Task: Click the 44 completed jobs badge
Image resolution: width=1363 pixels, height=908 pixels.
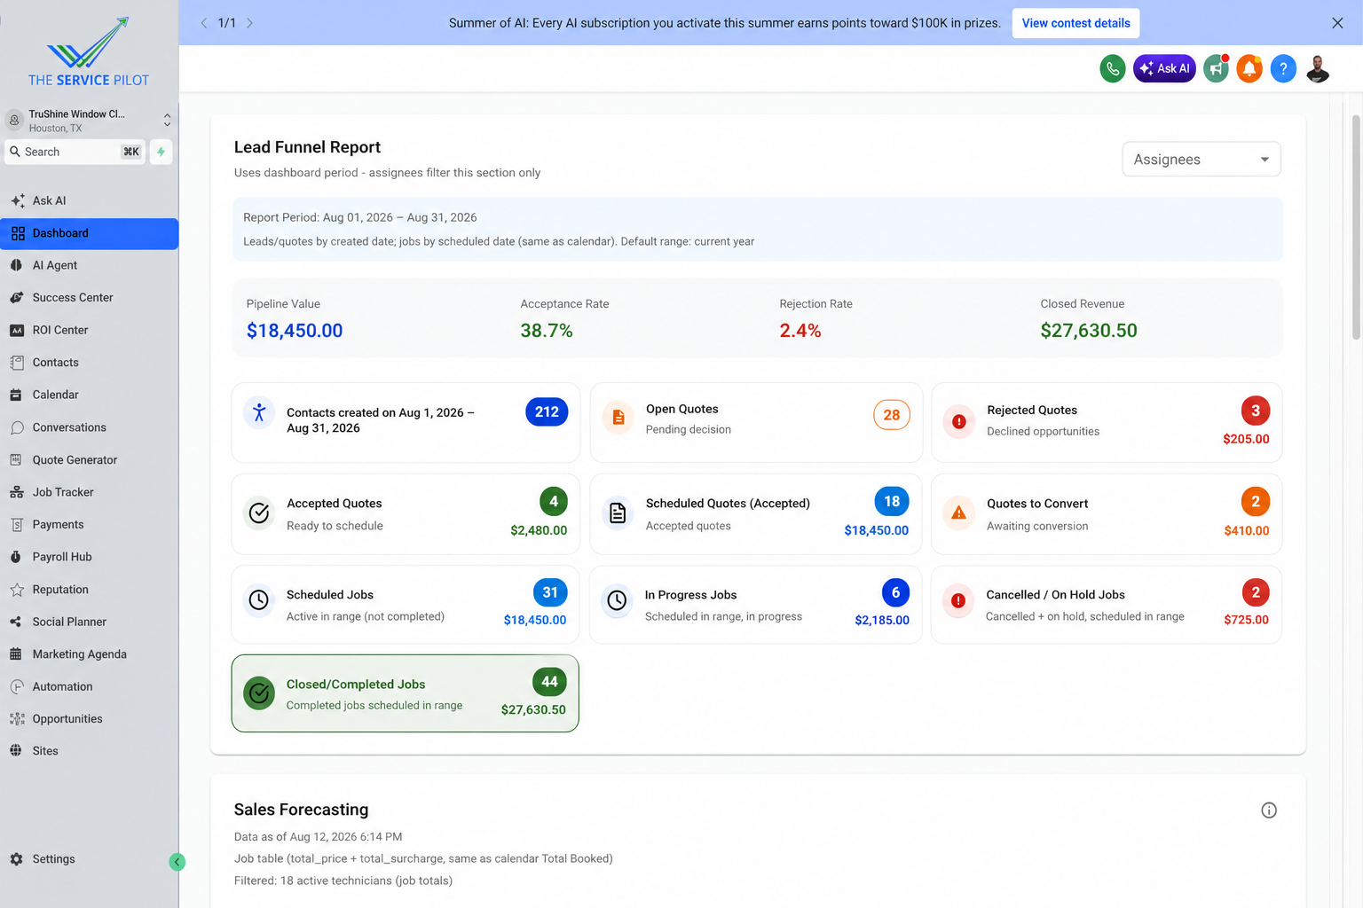Action: [x=549, y=682]
